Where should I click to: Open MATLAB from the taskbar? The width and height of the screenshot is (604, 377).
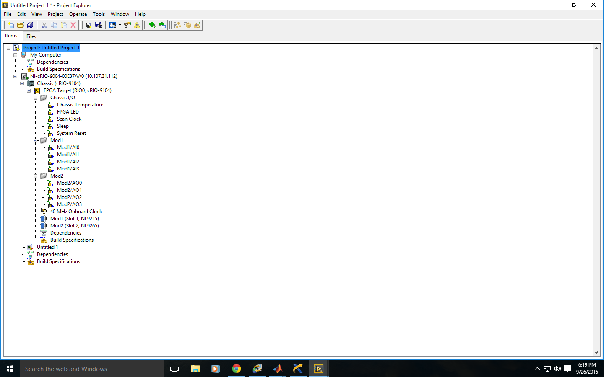[278, 369]
